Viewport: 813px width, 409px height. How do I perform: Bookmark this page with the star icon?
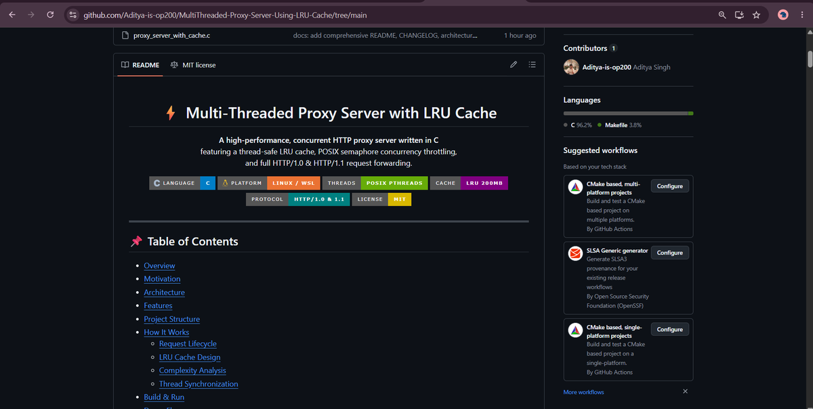[756, 14]
